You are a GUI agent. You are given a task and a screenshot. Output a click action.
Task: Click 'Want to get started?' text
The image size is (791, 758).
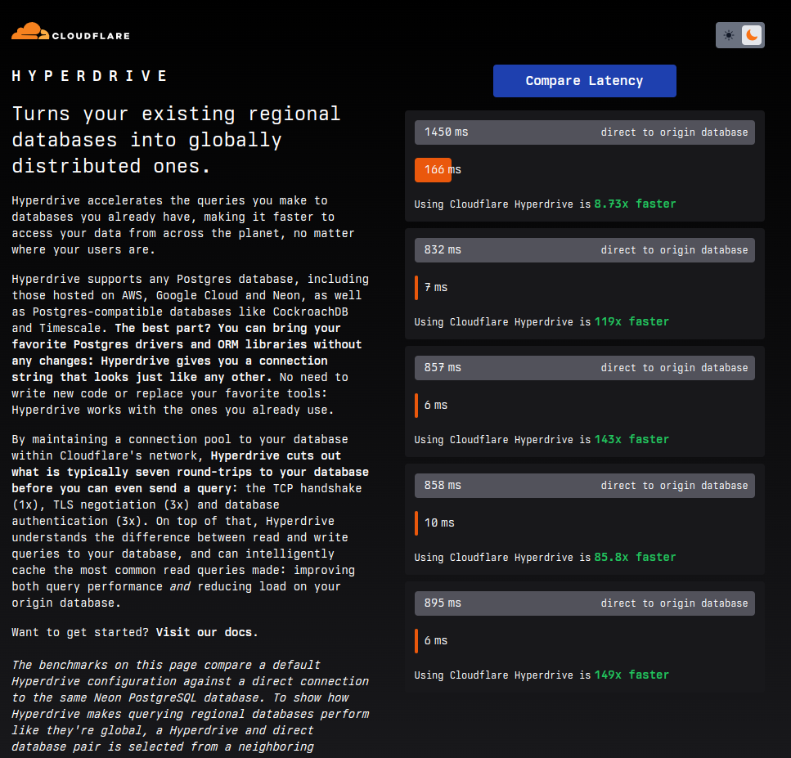(80, 632)
